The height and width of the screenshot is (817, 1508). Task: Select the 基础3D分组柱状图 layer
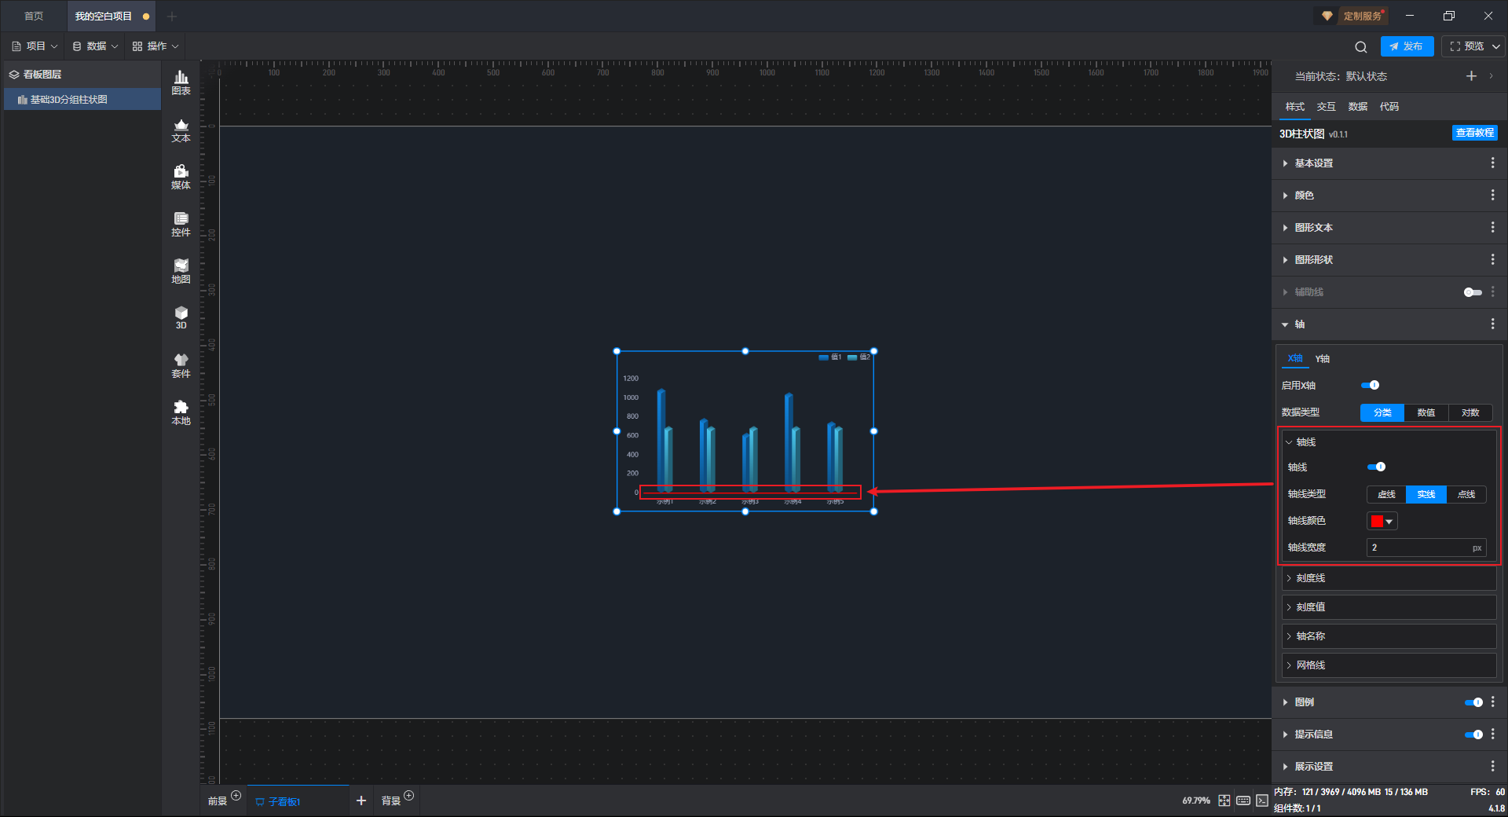tap(82, 100)
